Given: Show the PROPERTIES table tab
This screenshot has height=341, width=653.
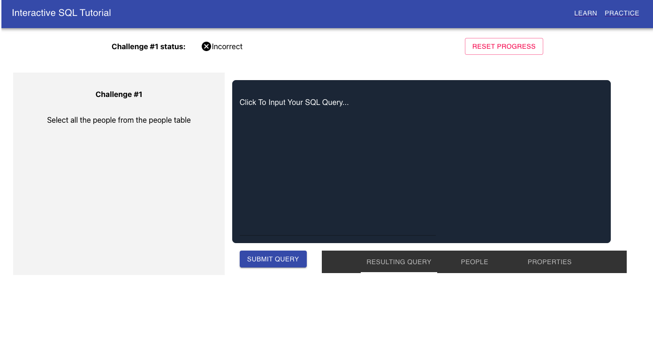Looking at the screenshot, I should click(549, 262).
